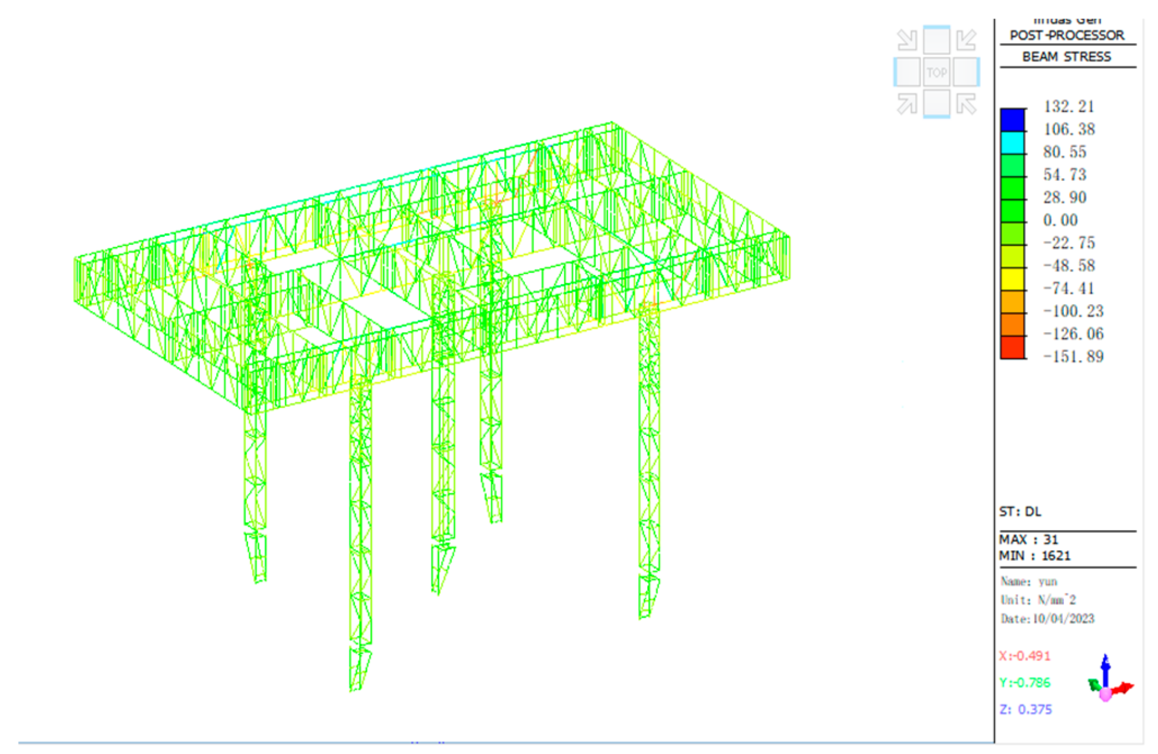Screen dimensions: 1158x754
Task: Select the upper face square above TOP
Action: 936,41
